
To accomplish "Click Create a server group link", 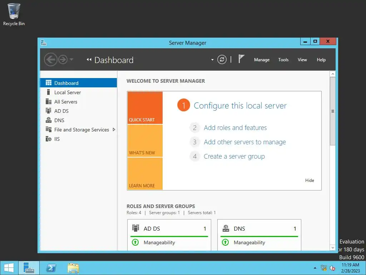I will click(234, 156).
